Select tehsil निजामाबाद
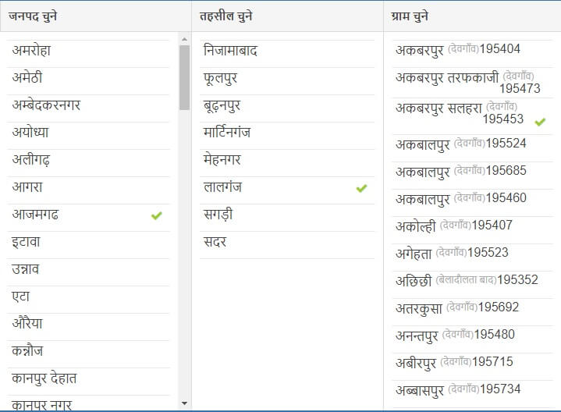The height and width of the screenshot is (412, 561). [287, 54]
